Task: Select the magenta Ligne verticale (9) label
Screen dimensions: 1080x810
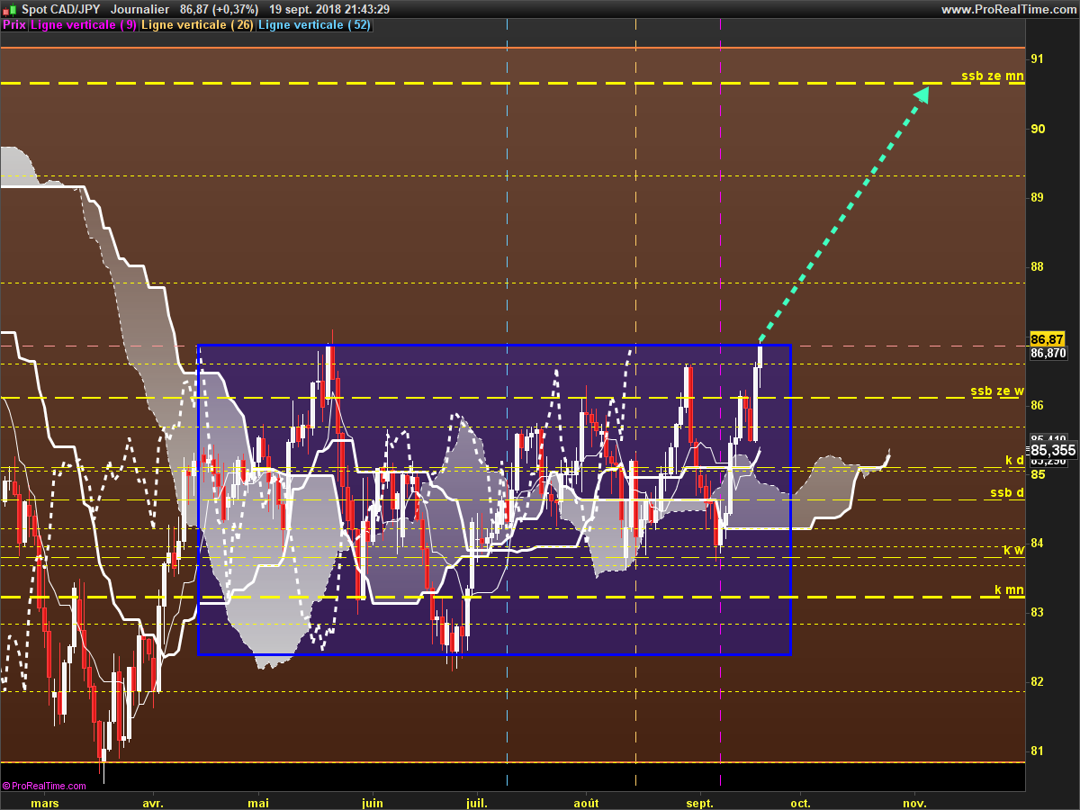Action: tap(84, 25)
